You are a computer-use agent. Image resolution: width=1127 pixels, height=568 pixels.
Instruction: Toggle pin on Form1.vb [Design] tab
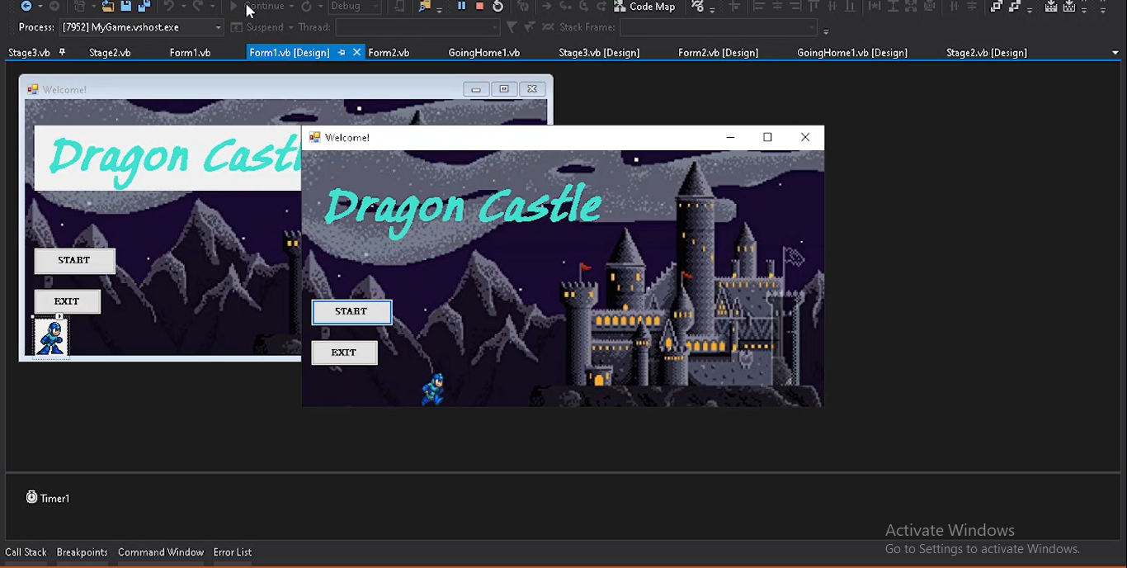coord(341,53)
